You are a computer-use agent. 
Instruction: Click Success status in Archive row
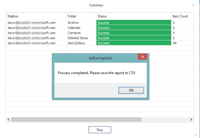coord(134,22)
